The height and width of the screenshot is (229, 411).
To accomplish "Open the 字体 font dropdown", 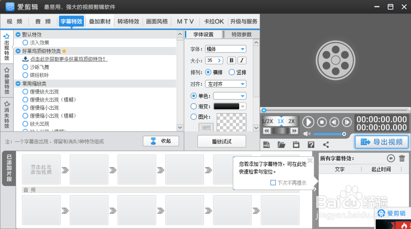I will coord(226,49).
